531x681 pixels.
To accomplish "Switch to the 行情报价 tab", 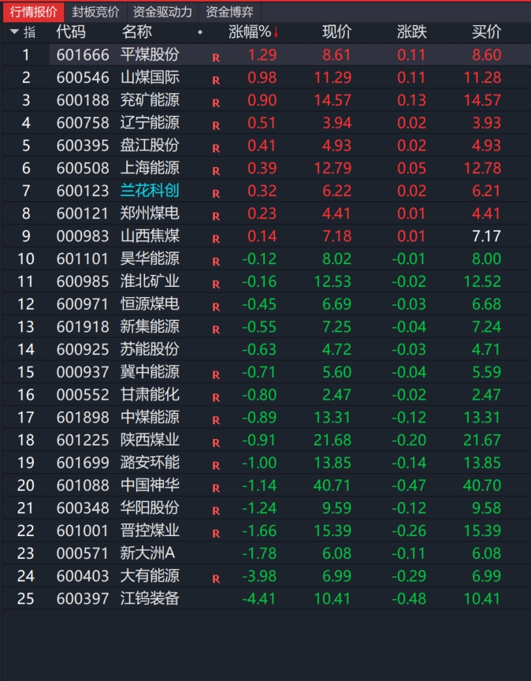I will pyautogui.click(x=33, y=12).
